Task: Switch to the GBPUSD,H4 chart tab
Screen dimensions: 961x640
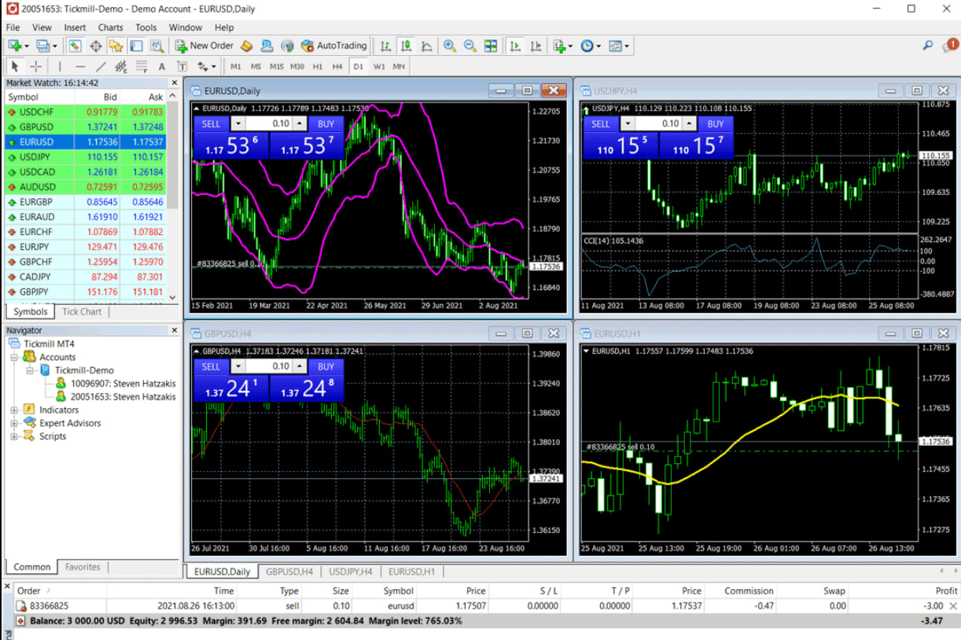Action: [289, 572]
